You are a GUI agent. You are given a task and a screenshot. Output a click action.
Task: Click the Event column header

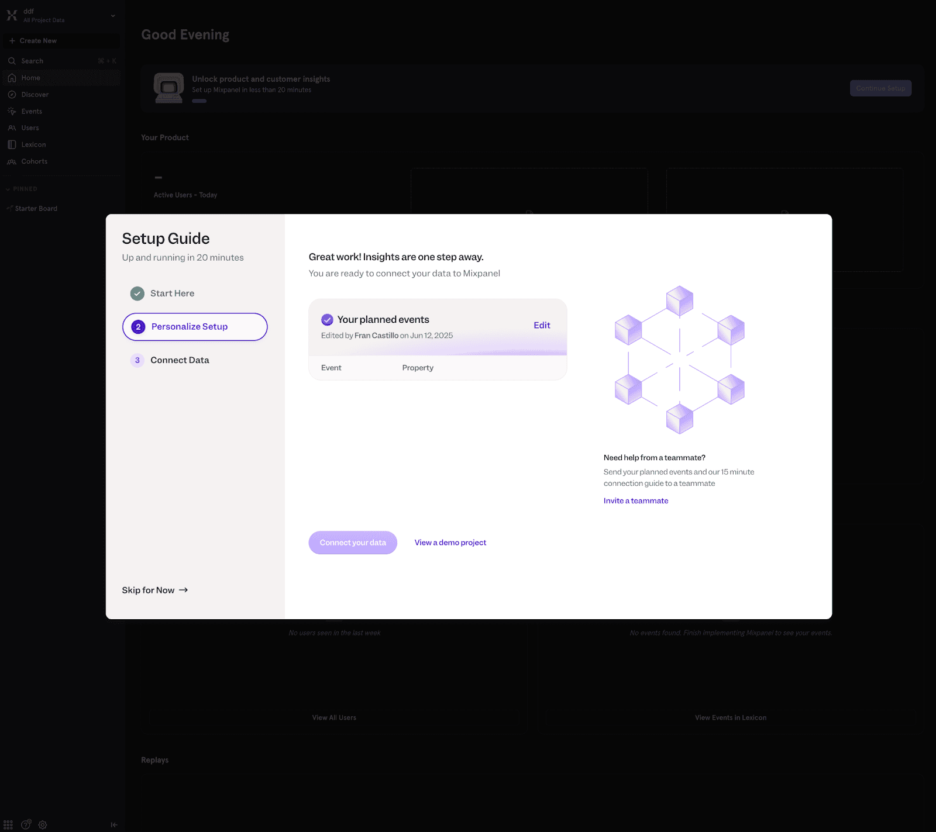point(331,368)
